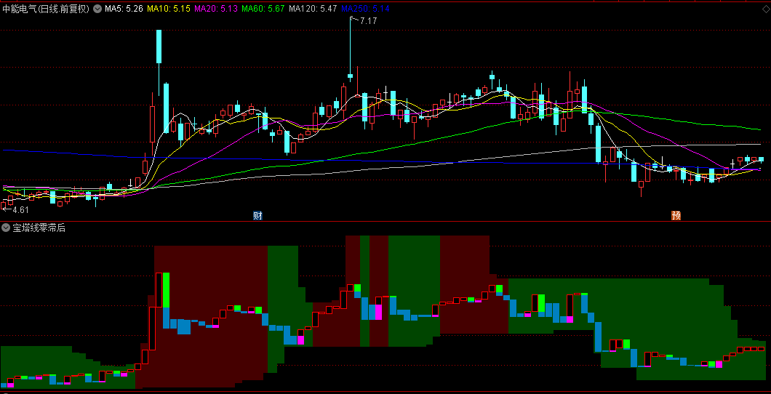Click the MA10: 5.15 label
The image size is (771, 394).
(x=169, y=8)
